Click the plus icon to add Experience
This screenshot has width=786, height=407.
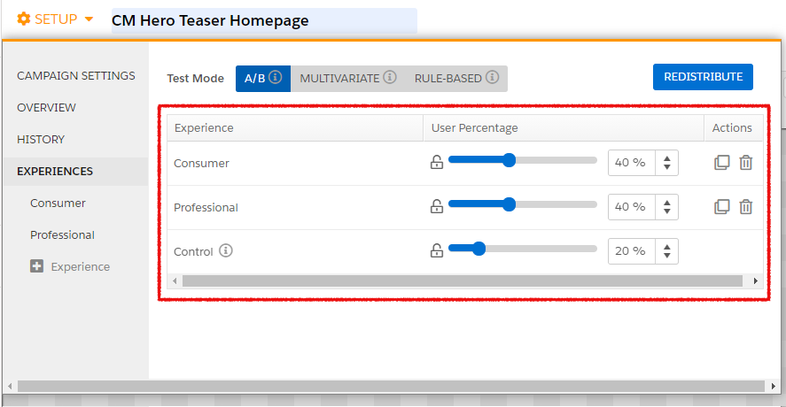tap(36, 266)
